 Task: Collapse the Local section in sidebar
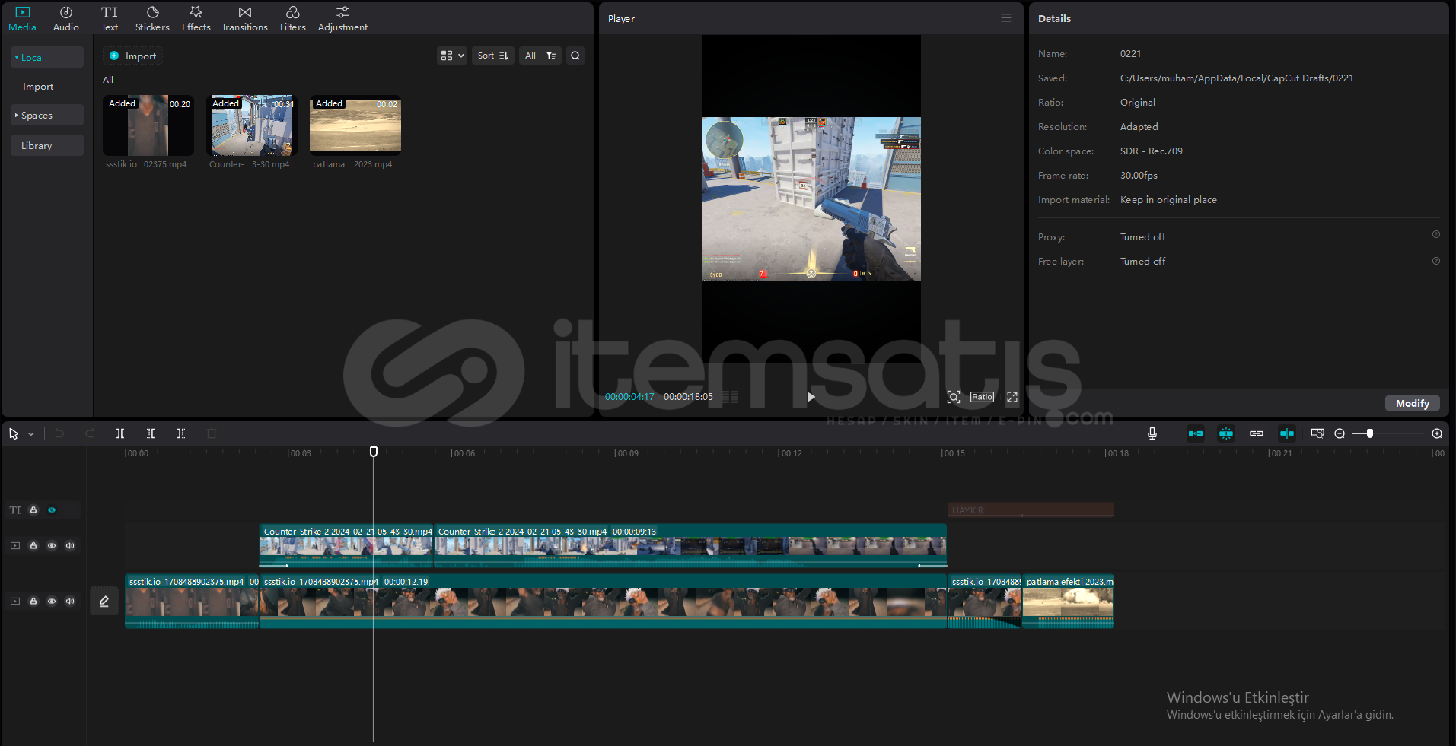tap(47, 57)
